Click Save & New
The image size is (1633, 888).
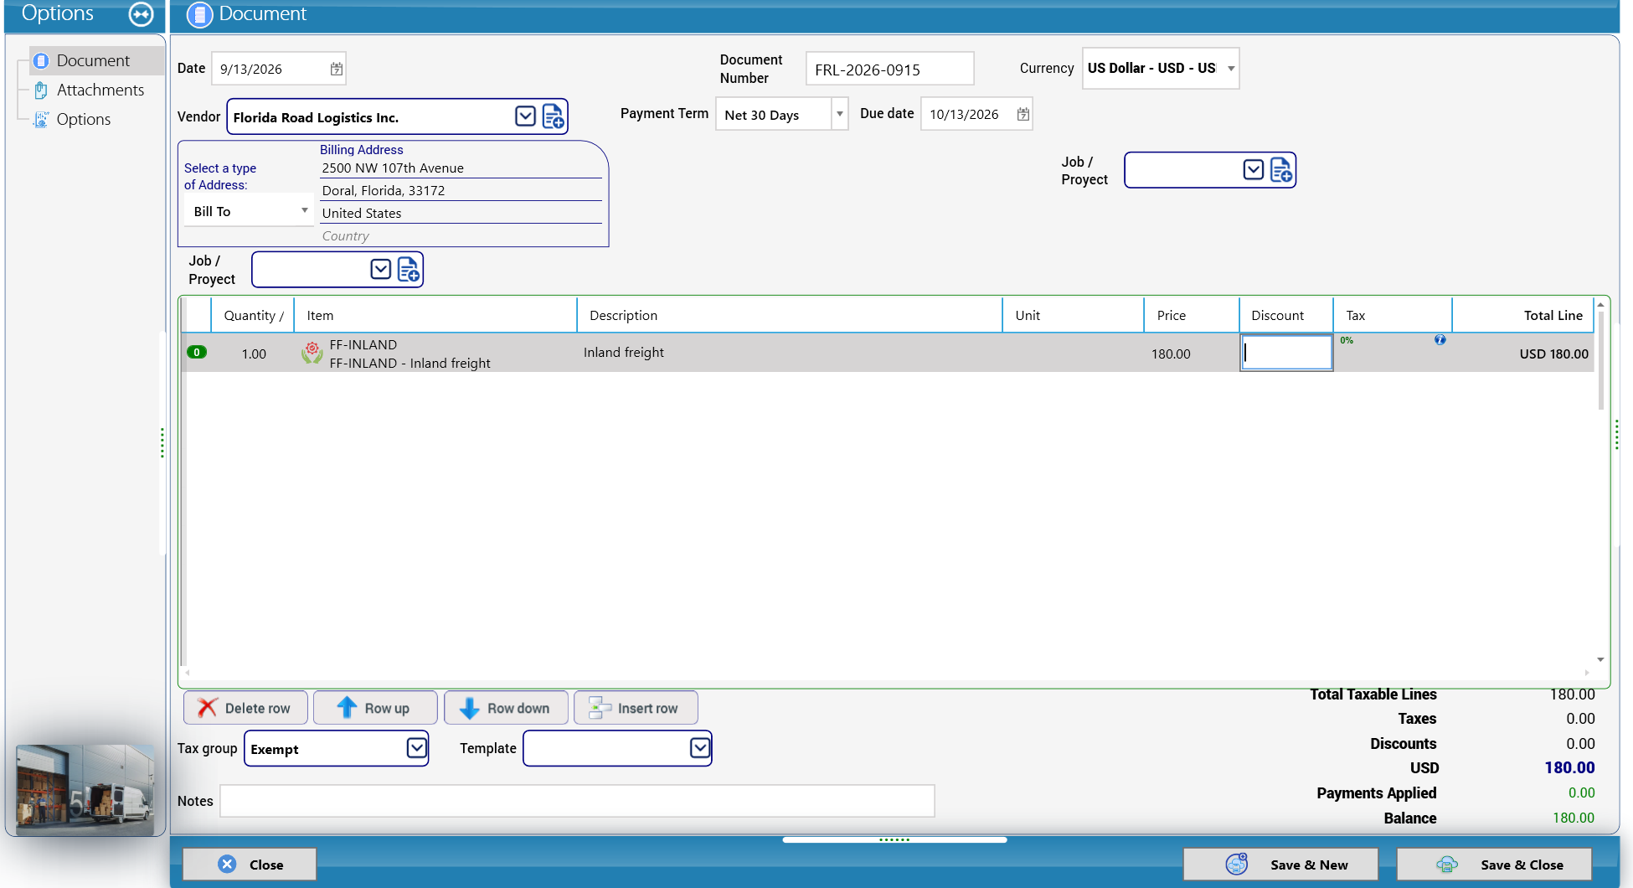pos(1280,865)
